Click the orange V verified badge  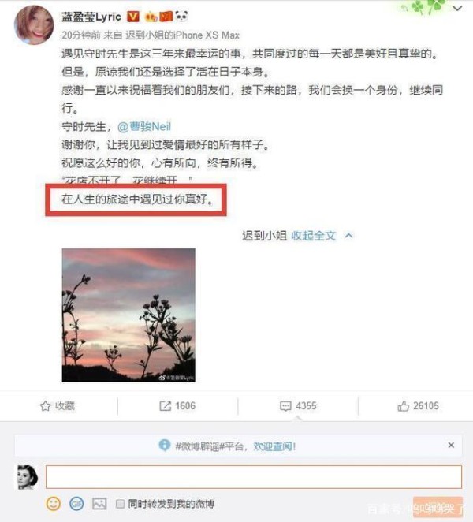pos(133,17)
